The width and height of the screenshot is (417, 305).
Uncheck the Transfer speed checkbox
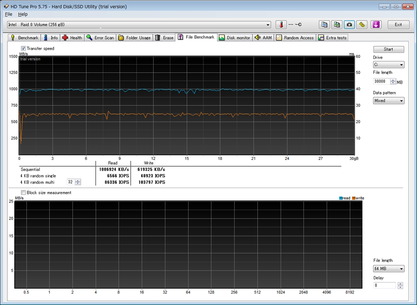[23, 48]
